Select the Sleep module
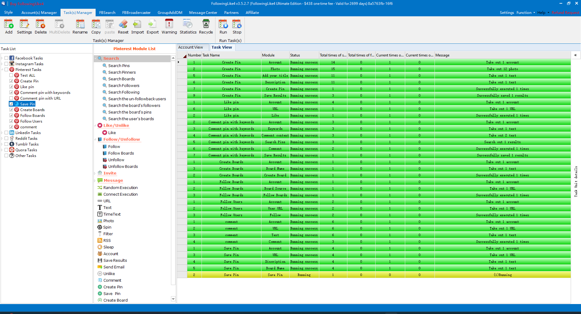The height and width of the screenshot is (314, 581). [108, 247]
